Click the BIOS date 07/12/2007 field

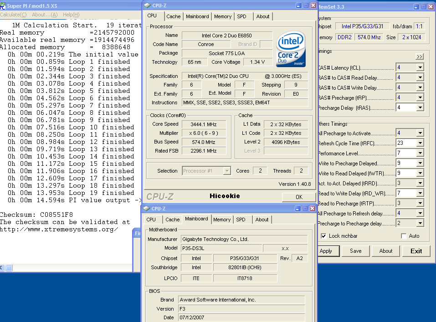[x=241, y=317]
